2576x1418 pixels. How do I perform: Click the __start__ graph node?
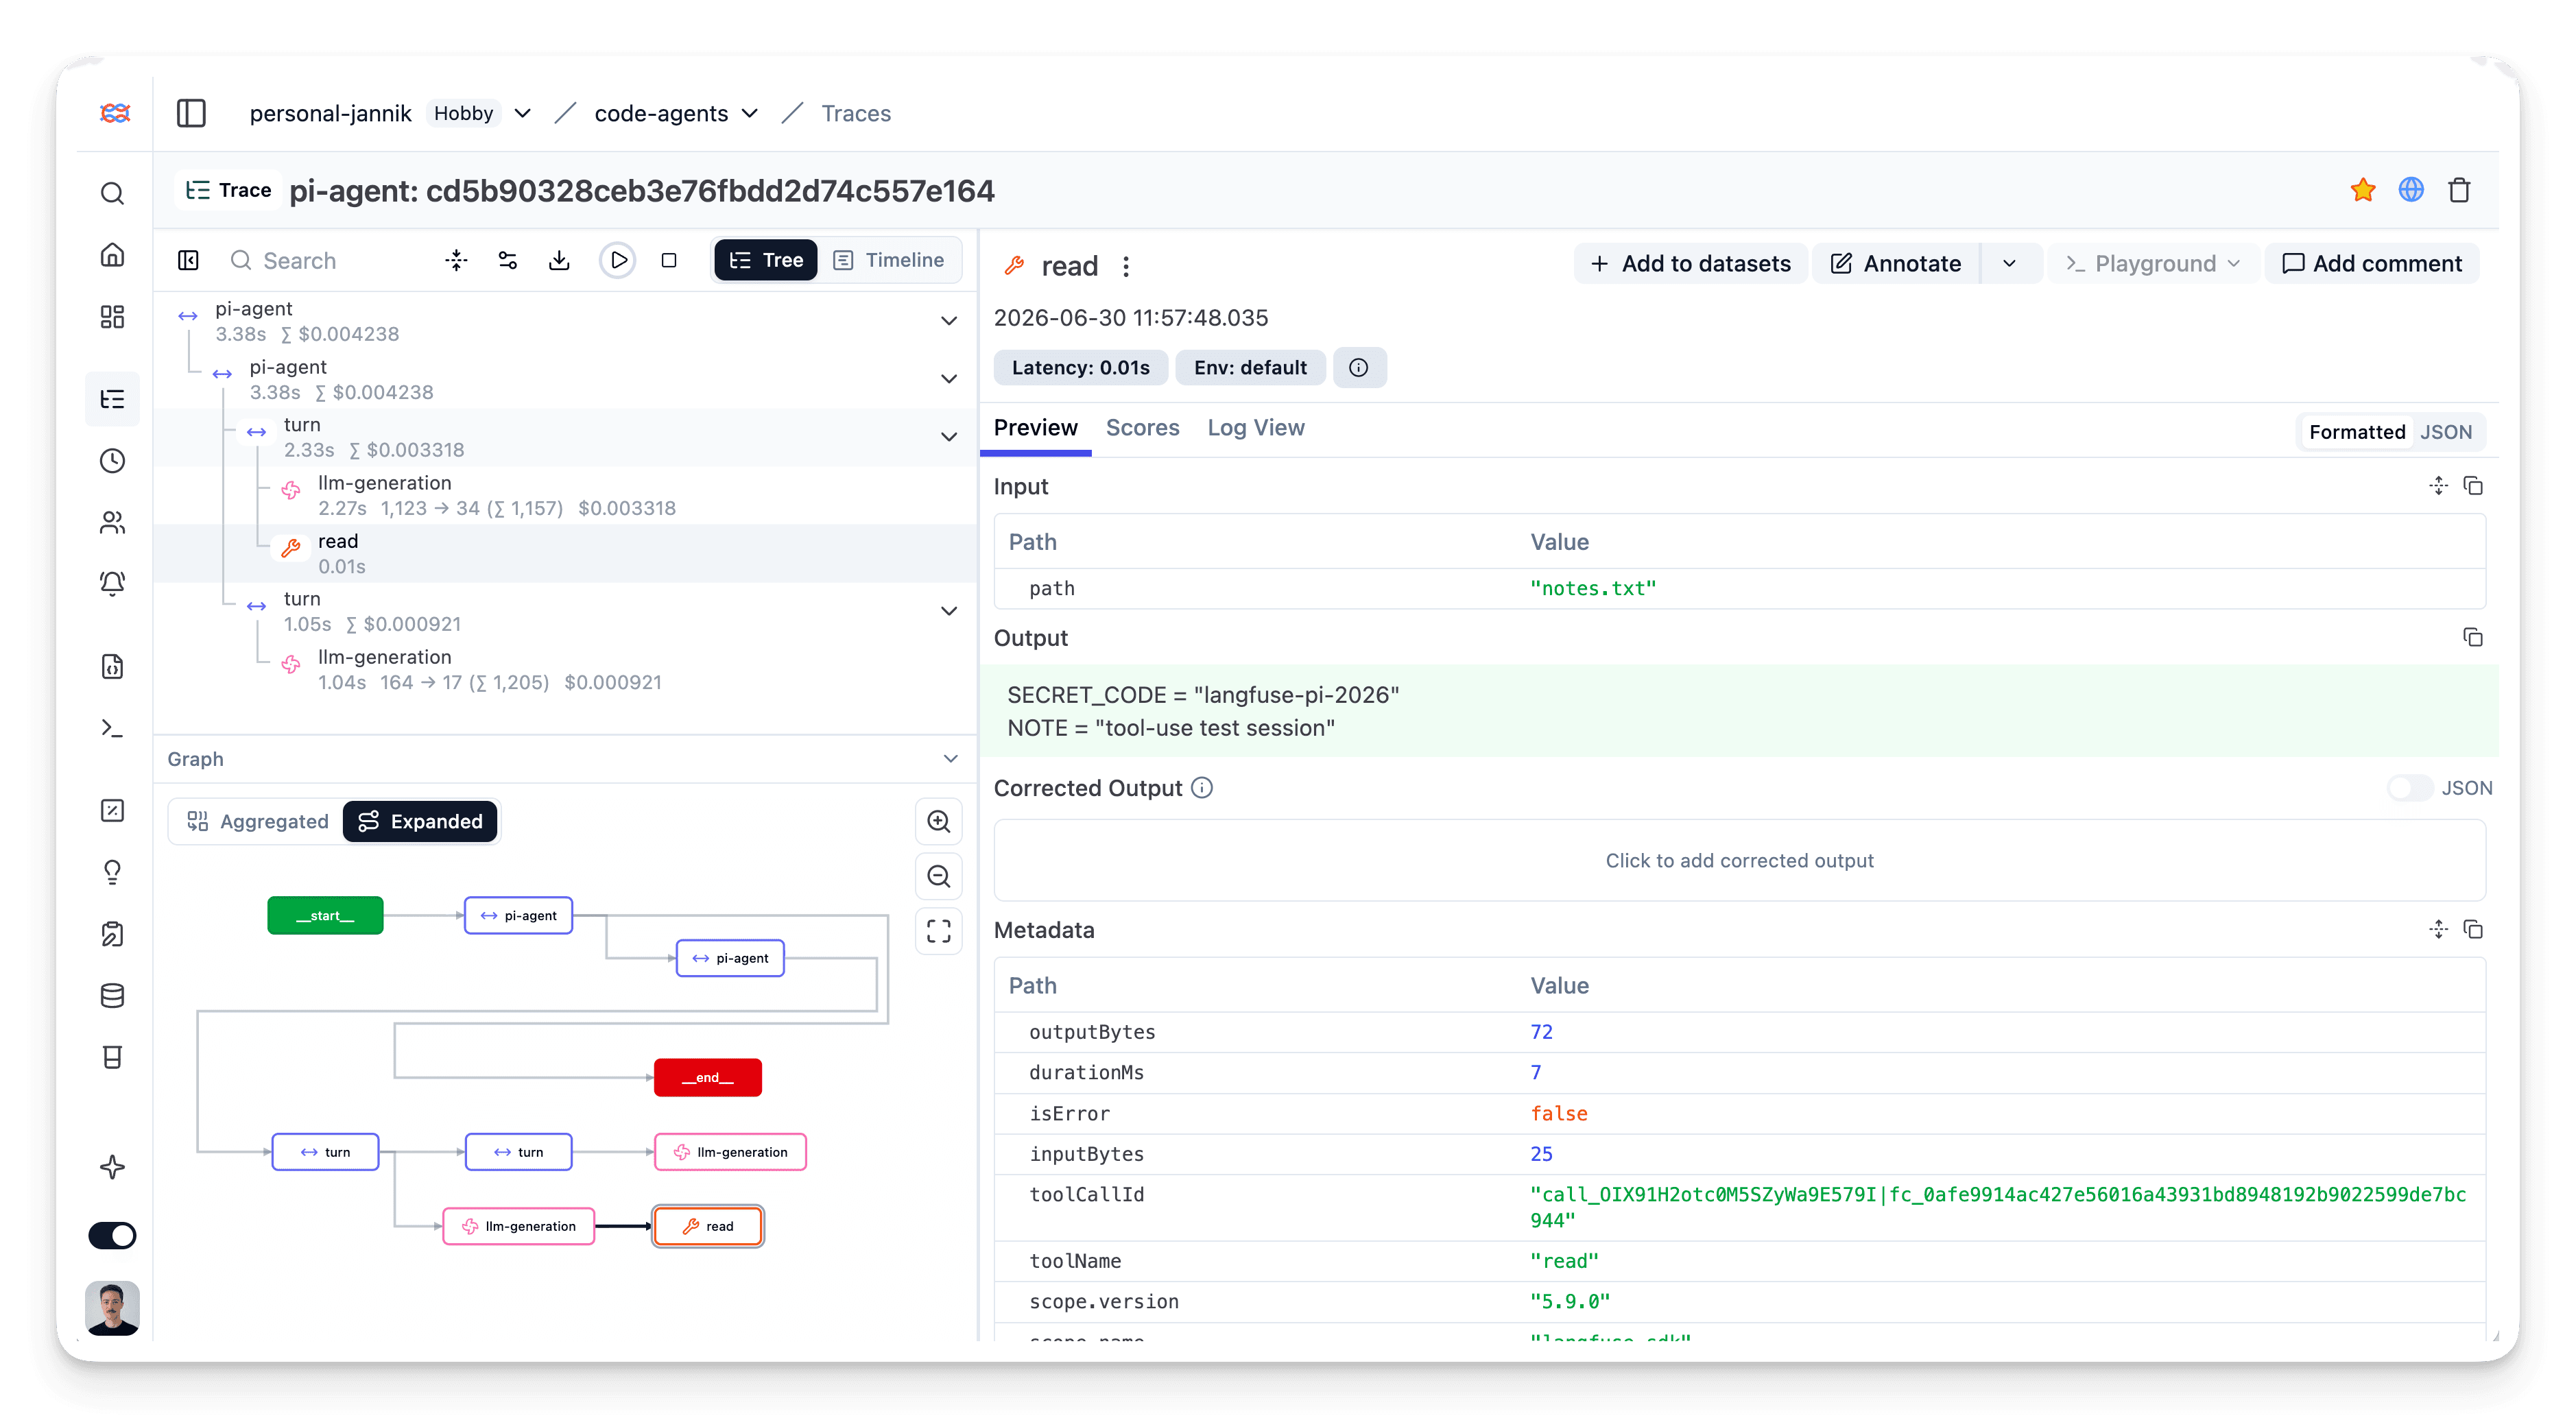[325, 915]
